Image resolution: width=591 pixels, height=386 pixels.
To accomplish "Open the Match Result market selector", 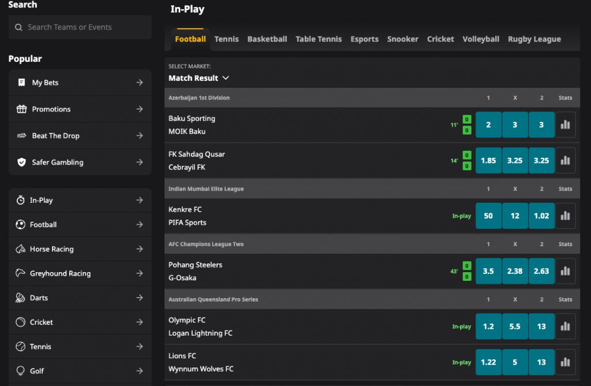I will (x=199, y=77).
